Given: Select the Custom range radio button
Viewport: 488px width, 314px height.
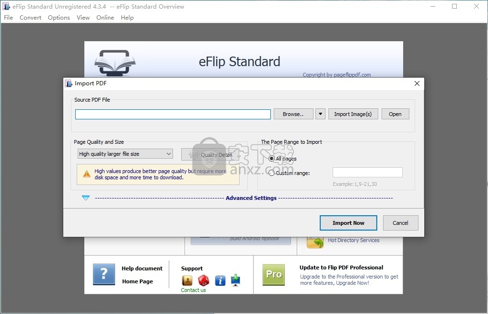Looking at the screenshot, I should tap(271, 173).
